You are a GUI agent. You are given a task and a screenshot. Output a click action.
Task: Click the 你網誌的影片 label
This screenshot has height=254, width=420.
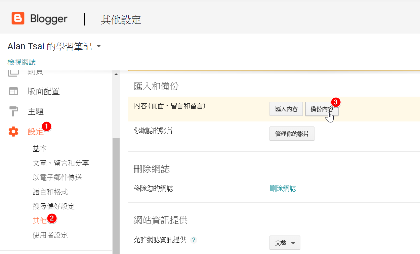click(153, 131)
